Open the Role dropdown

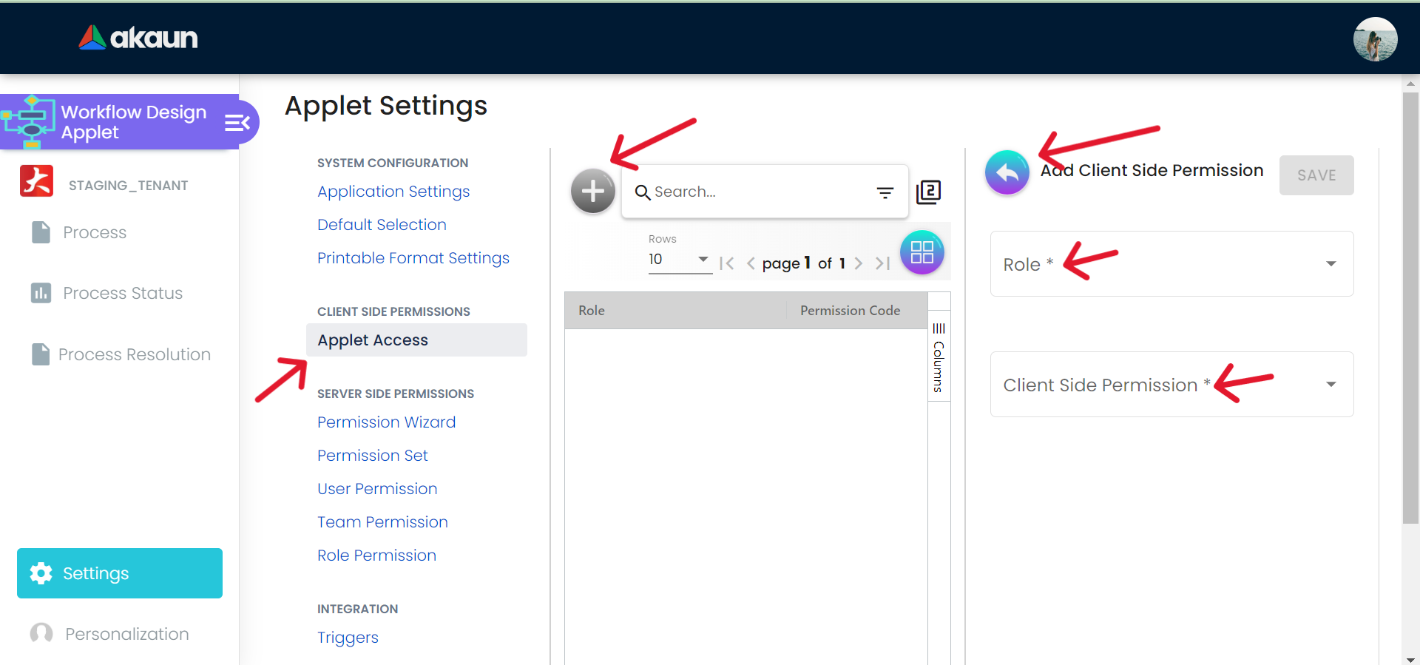[x=1171, y=264]
